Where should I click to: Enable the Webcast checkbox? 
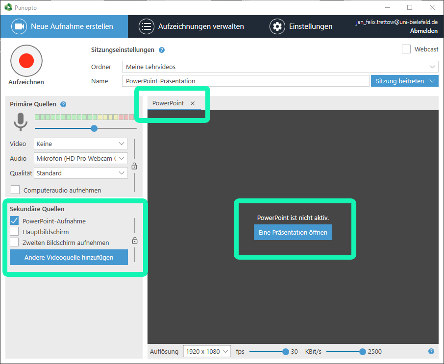pyautogui.click(x=406, y=49)
